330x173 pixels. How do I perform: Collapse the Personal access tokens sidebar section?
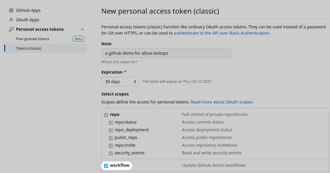click(82, 29)
